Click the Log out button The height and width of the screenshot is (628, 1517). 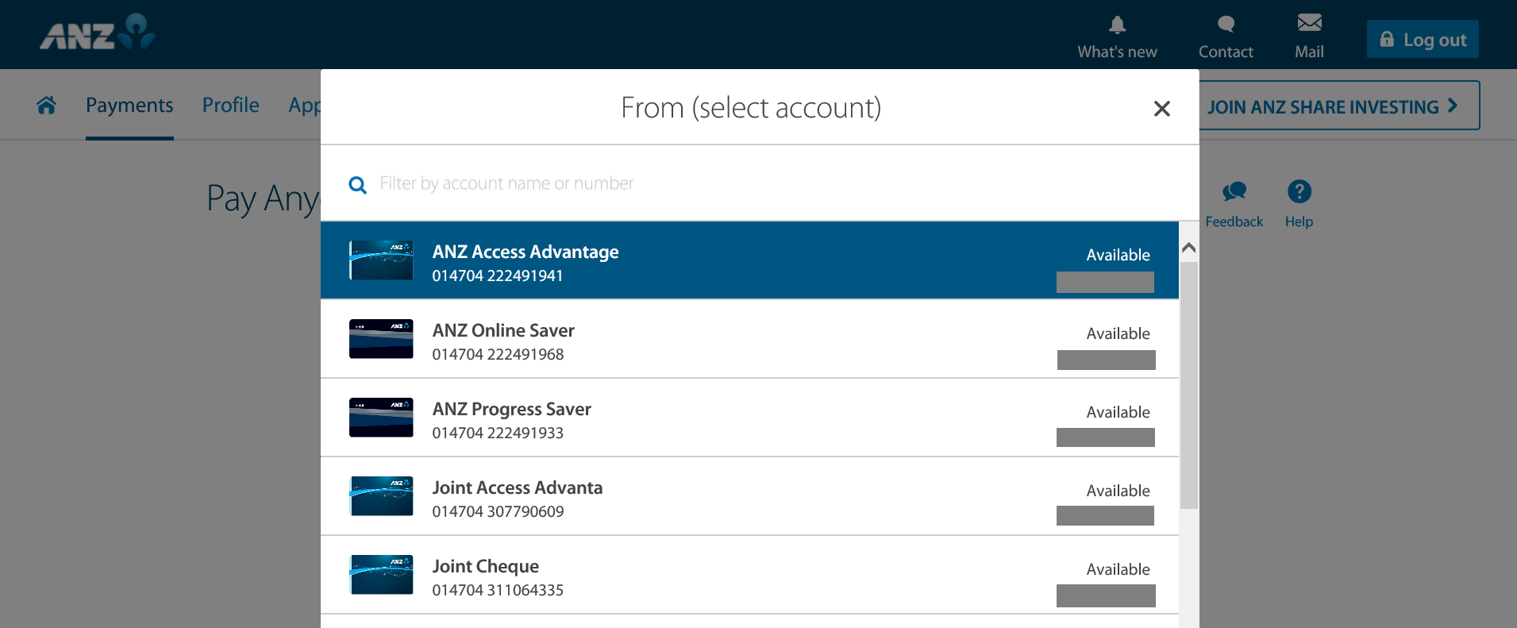click(x=1423, y=39)
